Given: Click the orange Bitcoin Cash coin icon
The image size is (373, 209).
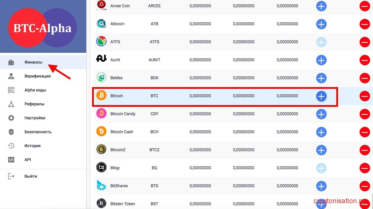Looking at the screenshot, I should (101, 132).
